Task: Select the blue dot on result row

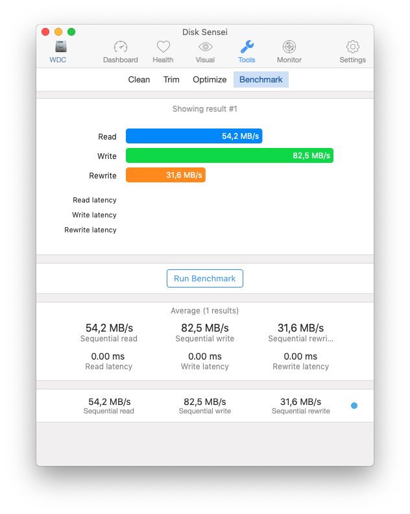Action: click(x=354, y=406)
